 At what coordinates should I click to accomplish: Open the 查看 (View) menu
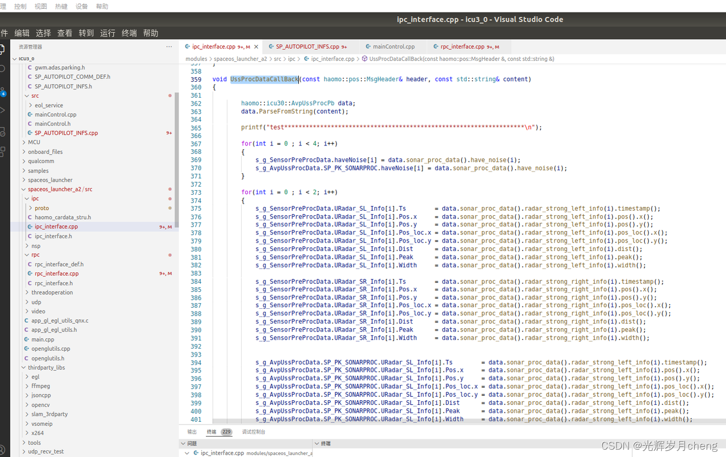tap(65, 33)
